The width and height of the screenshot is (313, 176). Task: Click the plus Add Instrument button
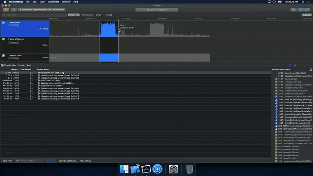point(294,9)
